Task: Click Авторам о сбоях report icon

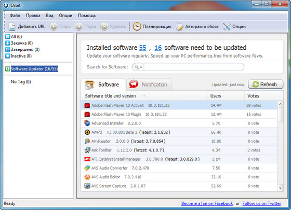Action: pos(179,26)
